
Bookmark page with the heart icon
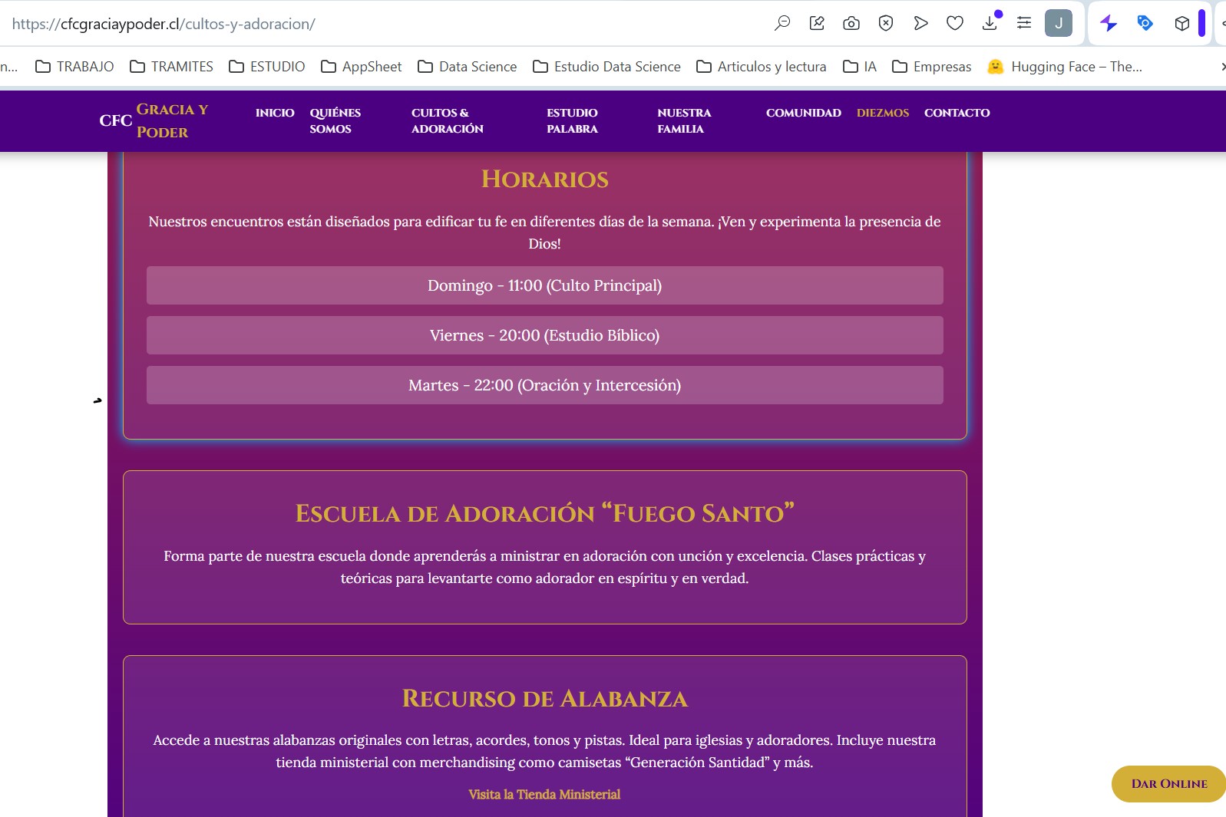[x=955, y=23]
